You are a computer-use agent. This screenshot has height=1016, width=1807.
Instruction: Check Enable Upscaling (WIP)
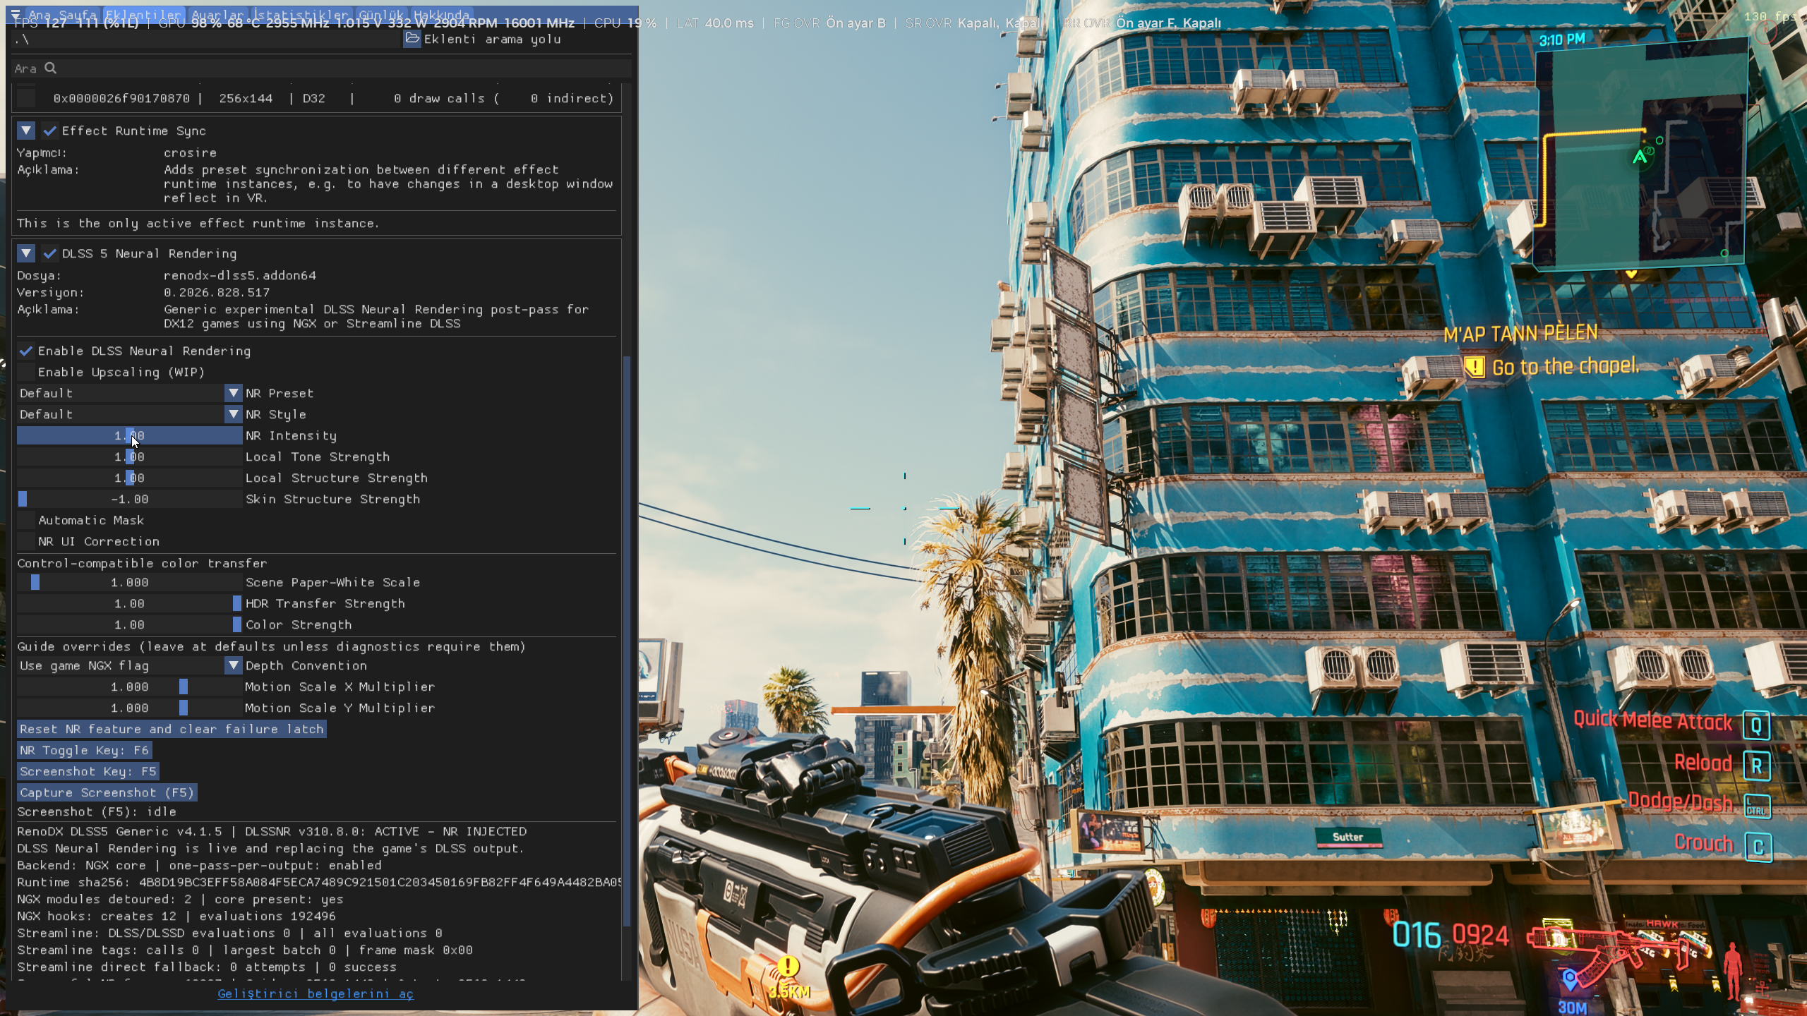26,372
